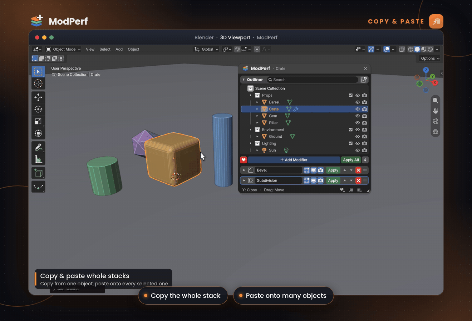Switch orthographic/perspective grid icon
Image resolution: width=472 pixels, height=321 pixels.
point(435,132)
